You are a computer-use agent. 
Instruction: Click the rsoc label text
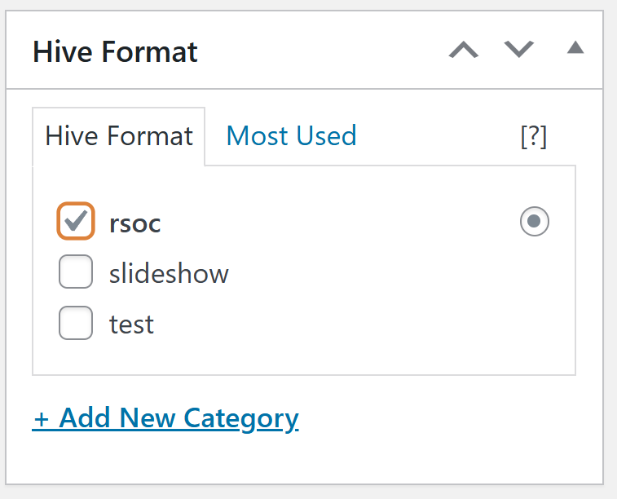tap(135, 223)
